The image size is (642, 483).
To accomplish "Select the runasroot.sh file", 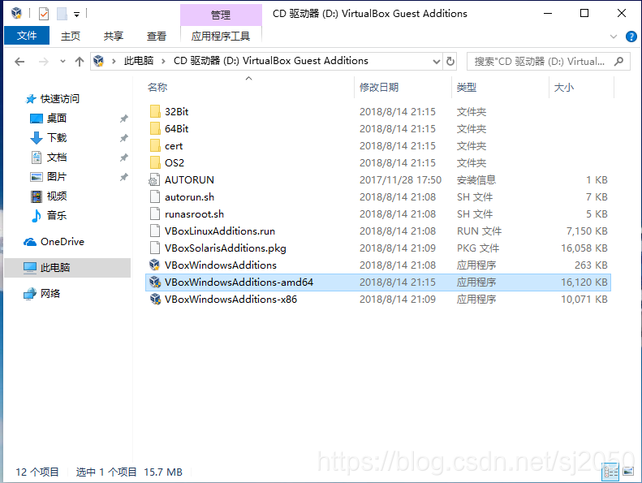I will click(x=195, y=214).
